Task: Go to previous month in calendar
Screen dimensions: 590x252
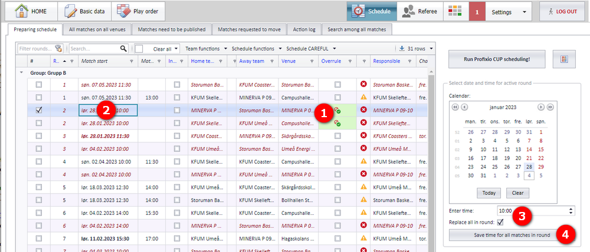Action: (x=464, y=107)
